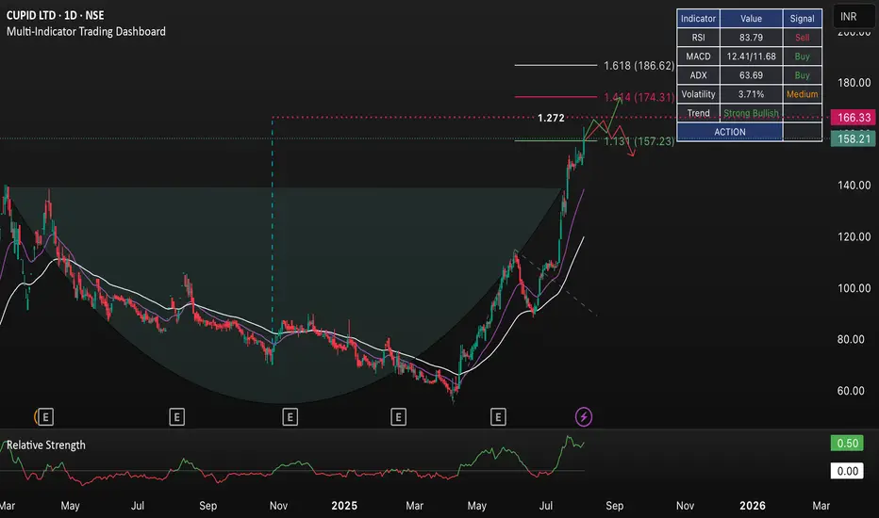Click the orange Medium signal cell
Screen dimensions: 879x518
pyautogui.click(x=803, y=94)
